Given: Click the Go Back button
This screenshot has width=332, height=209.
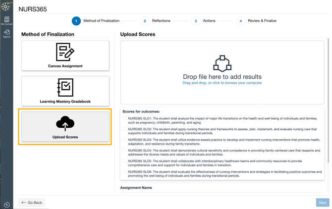Looking at the screenshot, I should (32, 203).
